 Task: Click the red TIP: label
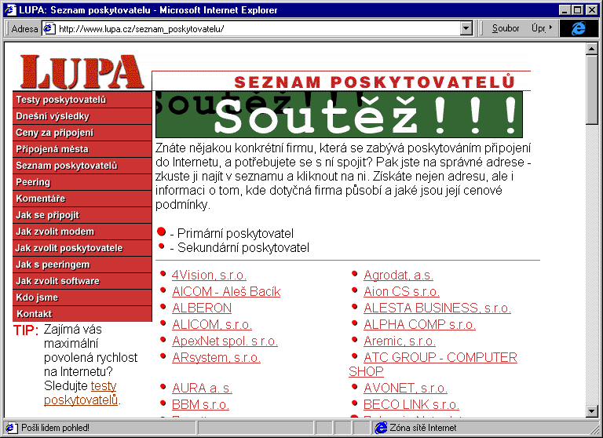26,330
